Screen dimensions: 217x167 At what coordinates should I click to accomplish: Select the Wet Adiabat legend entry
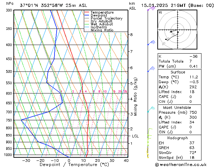(99, 24)
